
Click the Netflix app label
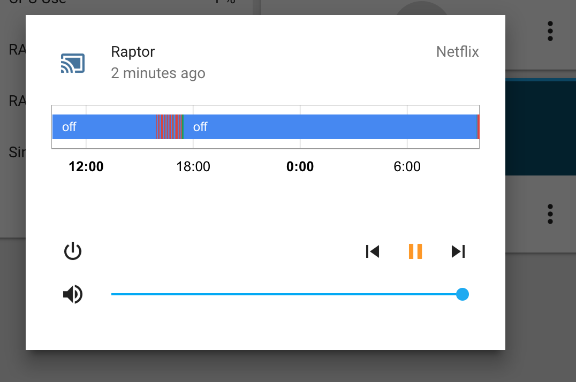457,52
